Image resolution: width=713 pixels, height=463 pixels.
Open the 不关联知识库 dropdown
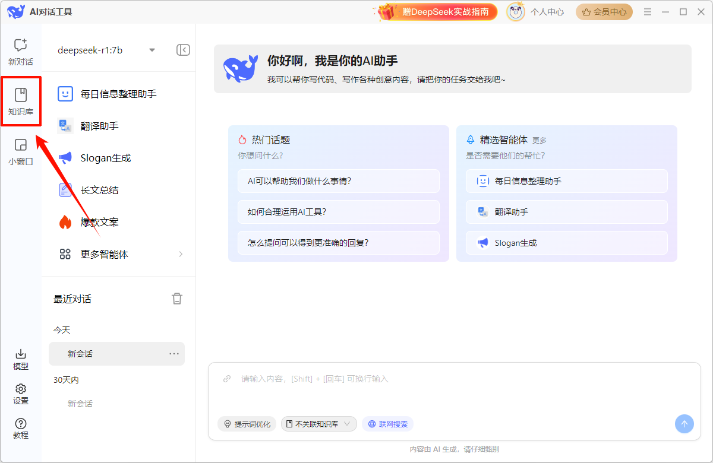(318, 424)
